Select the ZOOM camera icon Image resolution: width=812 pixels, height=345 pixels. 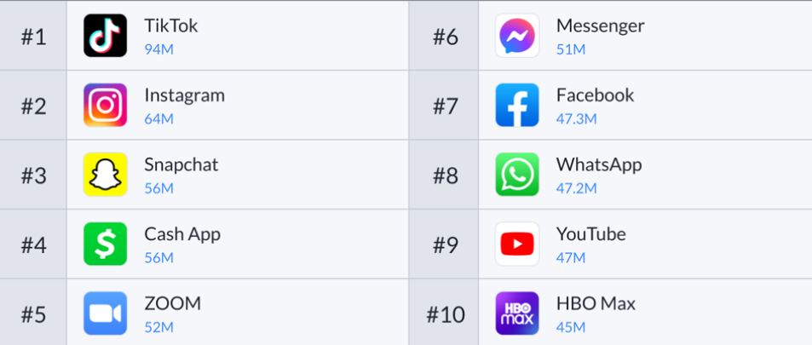(105, 313)
